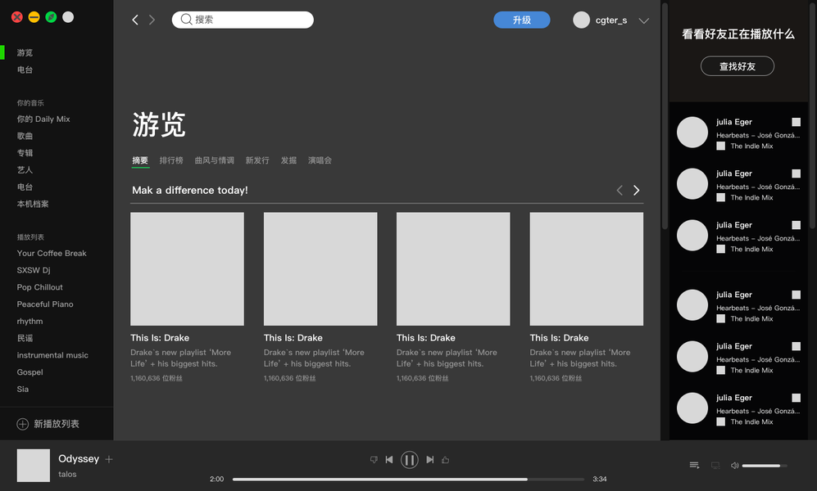The width and height of the screenshot is (817, 491).
Task: Adjust the volume slider
Action: click(765, 466)
